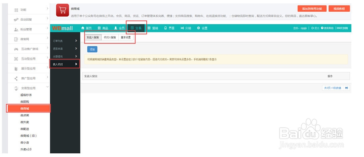The width and height of the screenshot is (364, 157).
Task: Open 微配送 in the sidebar
Action: pos(25,129)
